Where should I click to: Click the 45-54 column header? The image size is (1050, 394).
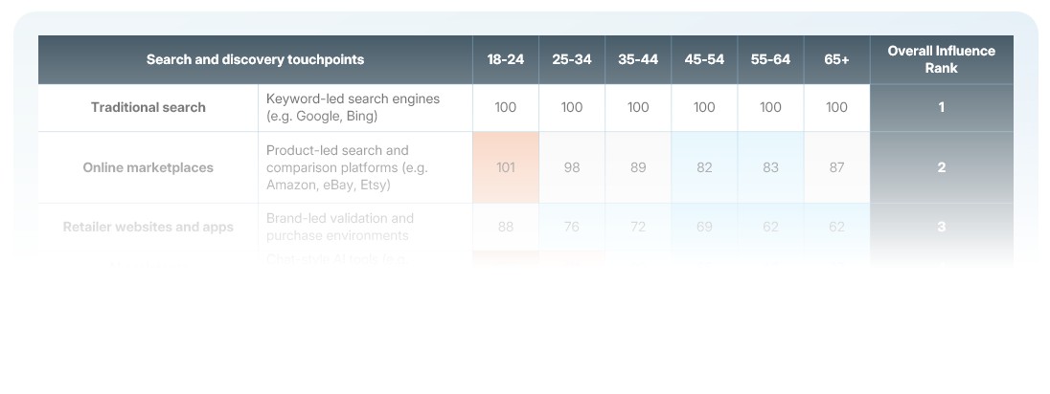[704, 59]
